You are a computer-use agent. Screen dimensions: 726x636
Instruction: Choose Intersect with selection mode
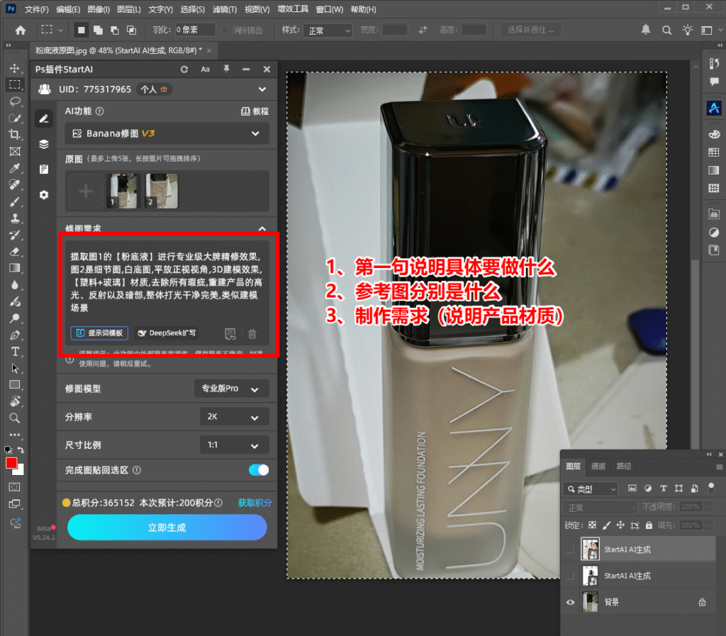131,30
